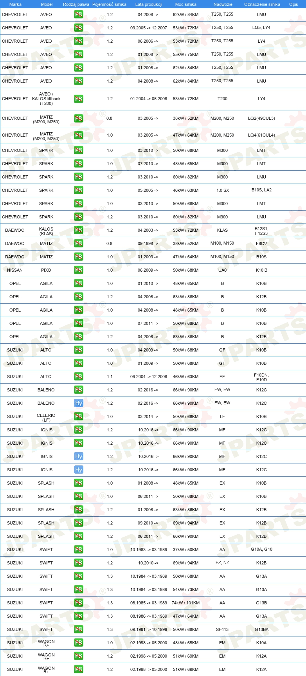Click the Nadwozie column header

223,4
